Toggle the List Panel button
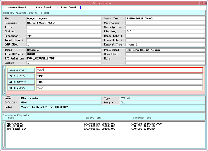Viewport: 208px width, 151px height. 69,8
